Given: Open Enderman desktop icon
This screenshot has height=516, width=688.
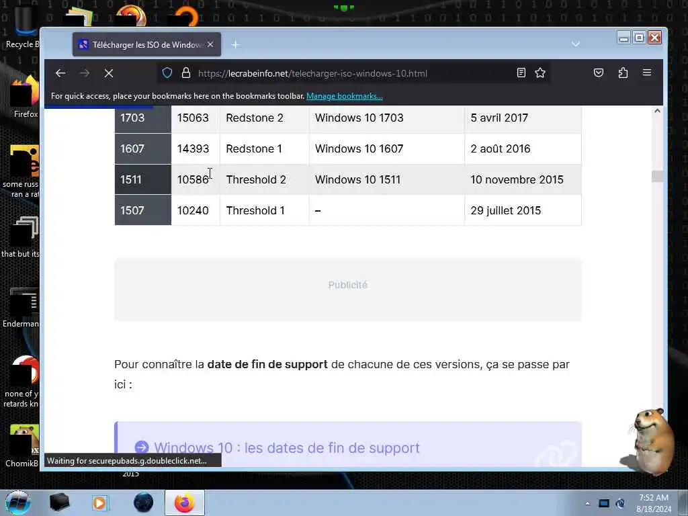Looking at the screenshot, I should (21, 307).
